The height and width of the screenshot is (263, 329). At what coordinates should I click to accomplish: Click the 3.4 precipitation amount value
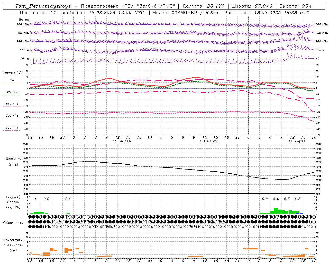(x=276, y=199)
